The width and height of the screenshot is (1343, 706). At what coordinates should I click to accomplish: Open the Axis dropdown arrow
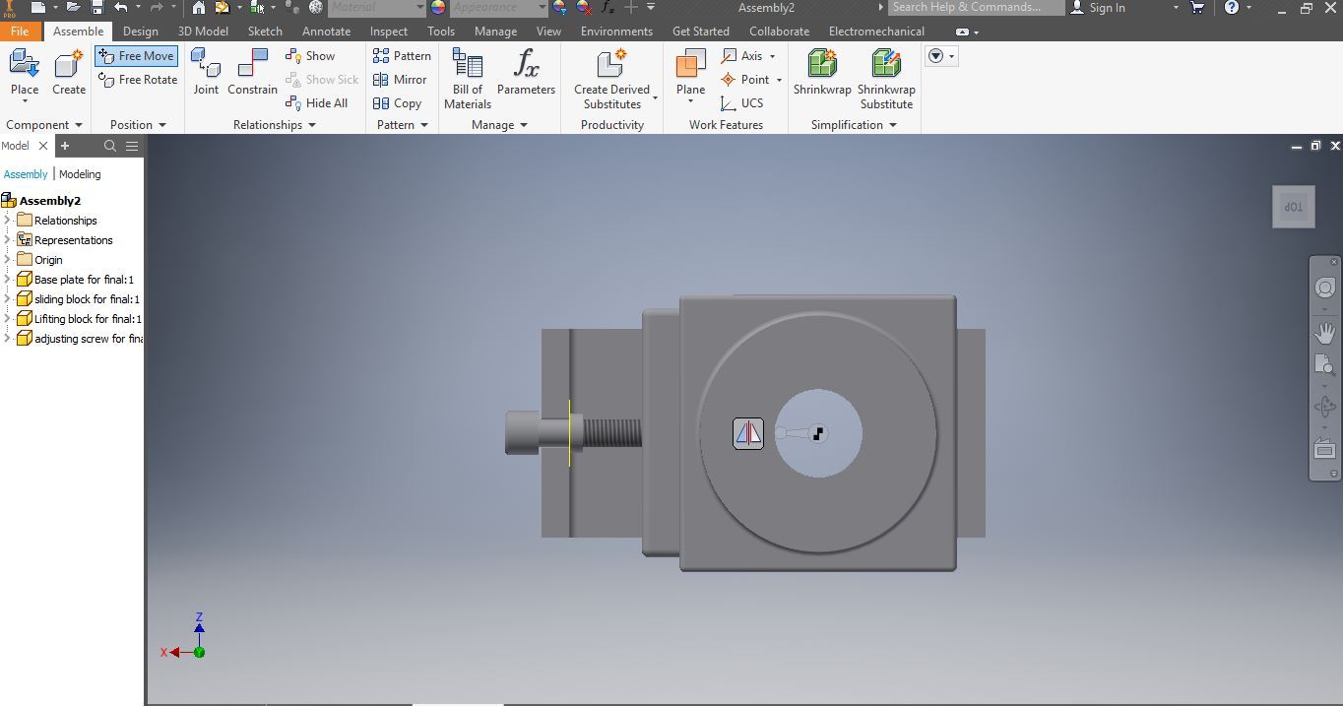click(772, 56)
